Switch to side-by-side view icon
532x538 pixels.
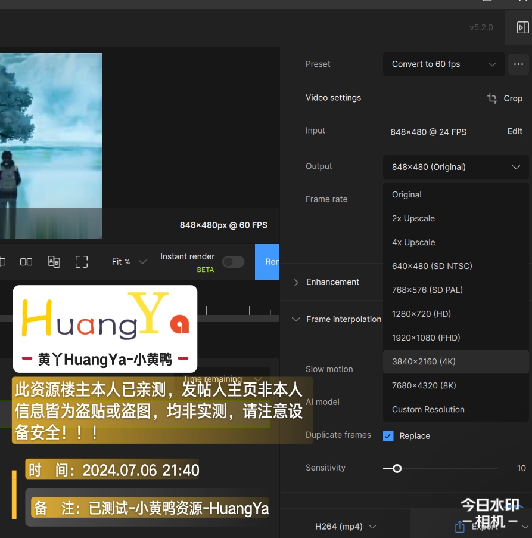click(x=26, y=262)
